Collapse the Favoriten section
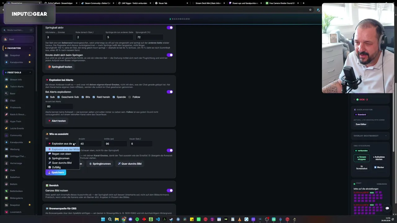 (x=30, y=48)
